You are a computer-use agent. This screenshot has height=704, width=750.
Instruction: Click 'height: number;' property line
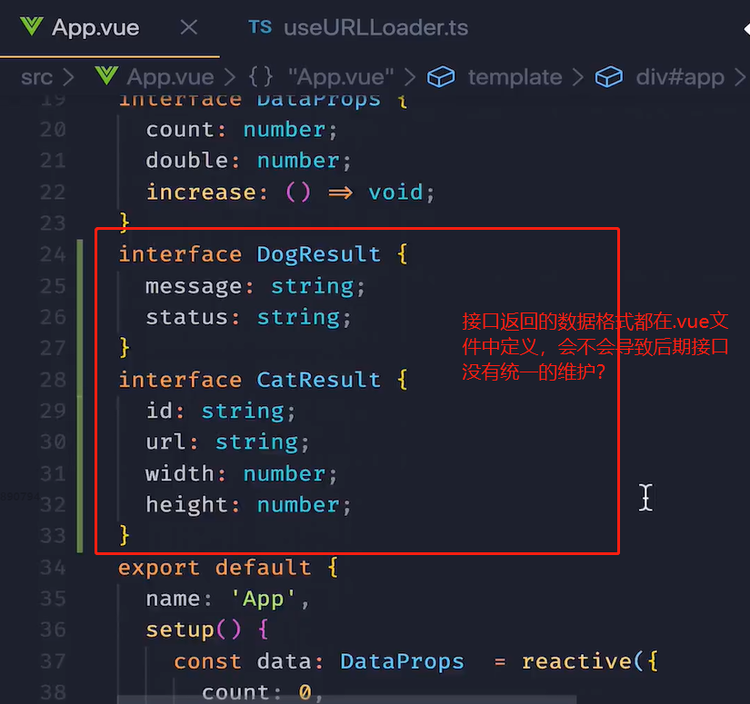click(248, 505)
